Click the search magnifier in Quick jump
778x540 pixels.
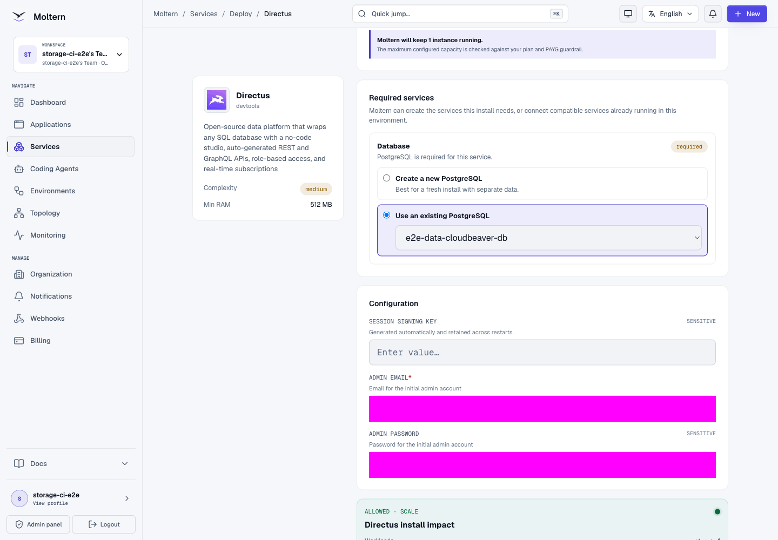(362, 14)
